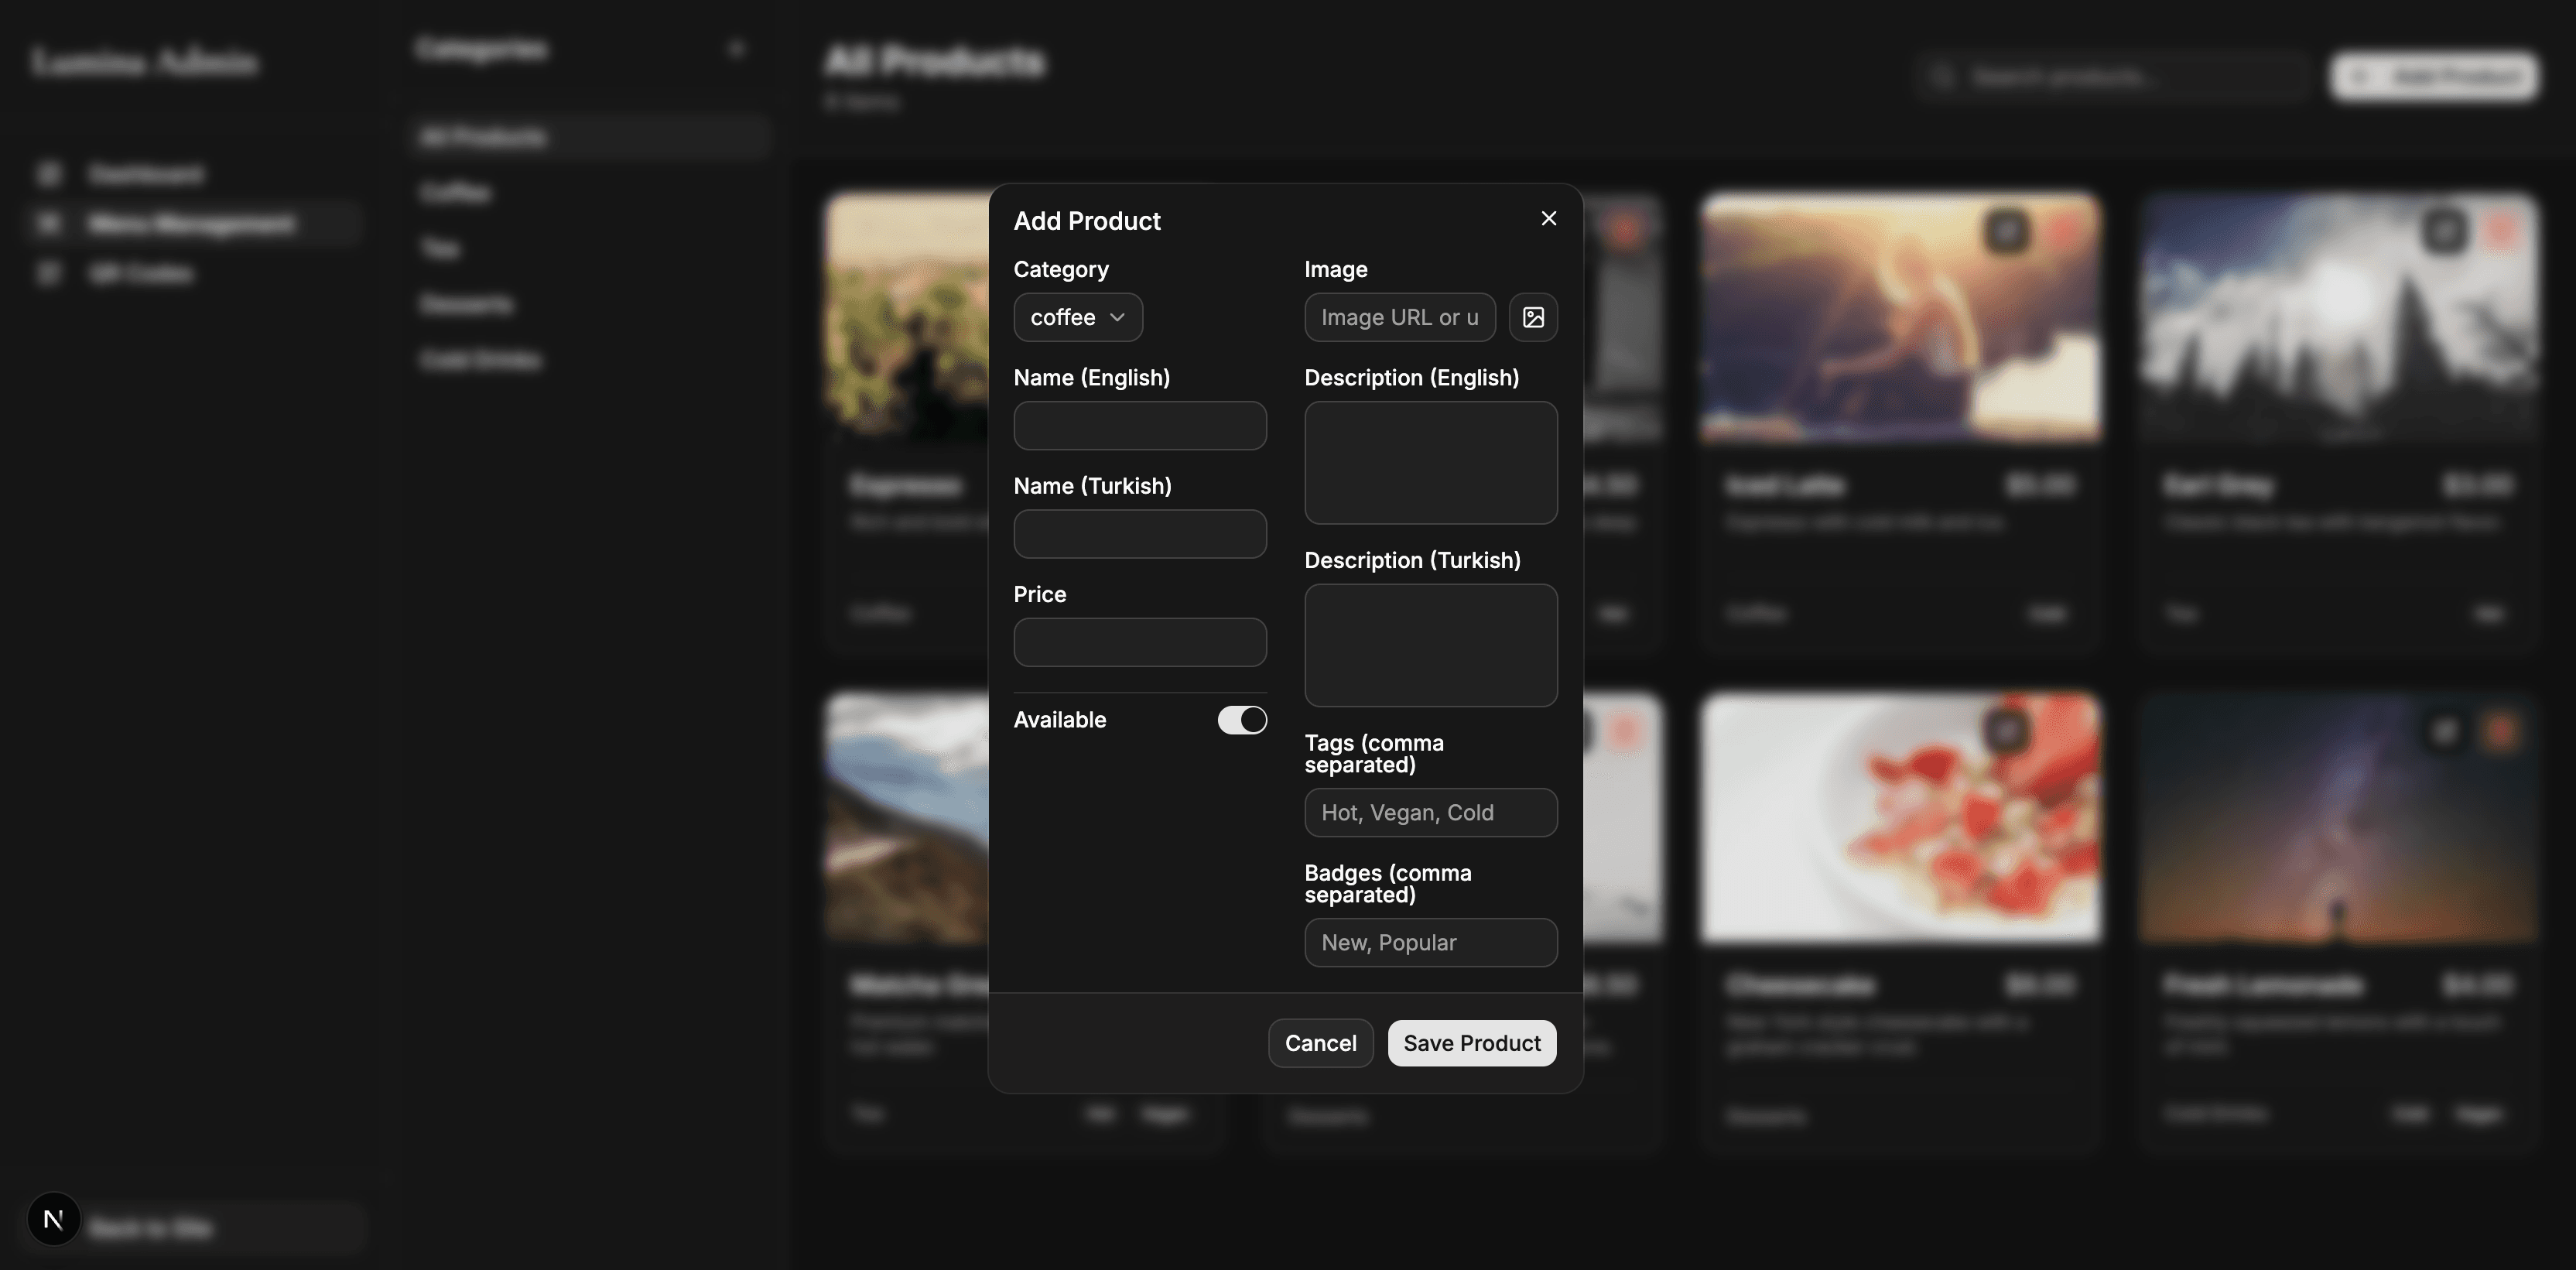Click the Save Product button
This screenshot has width=2576, height=1270.
[x=1472, y=1043]
